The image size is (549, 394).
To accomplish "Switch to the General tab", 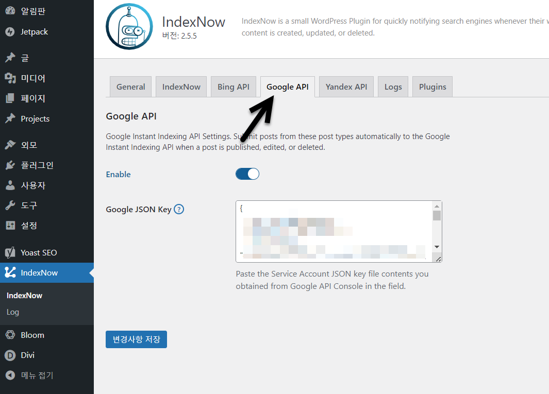I will coord(130,87).
